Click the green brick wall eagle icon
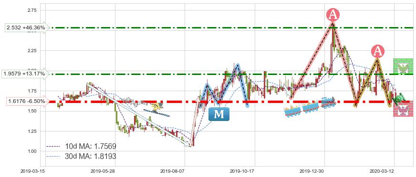416x177 pixels. click(403, 66)
